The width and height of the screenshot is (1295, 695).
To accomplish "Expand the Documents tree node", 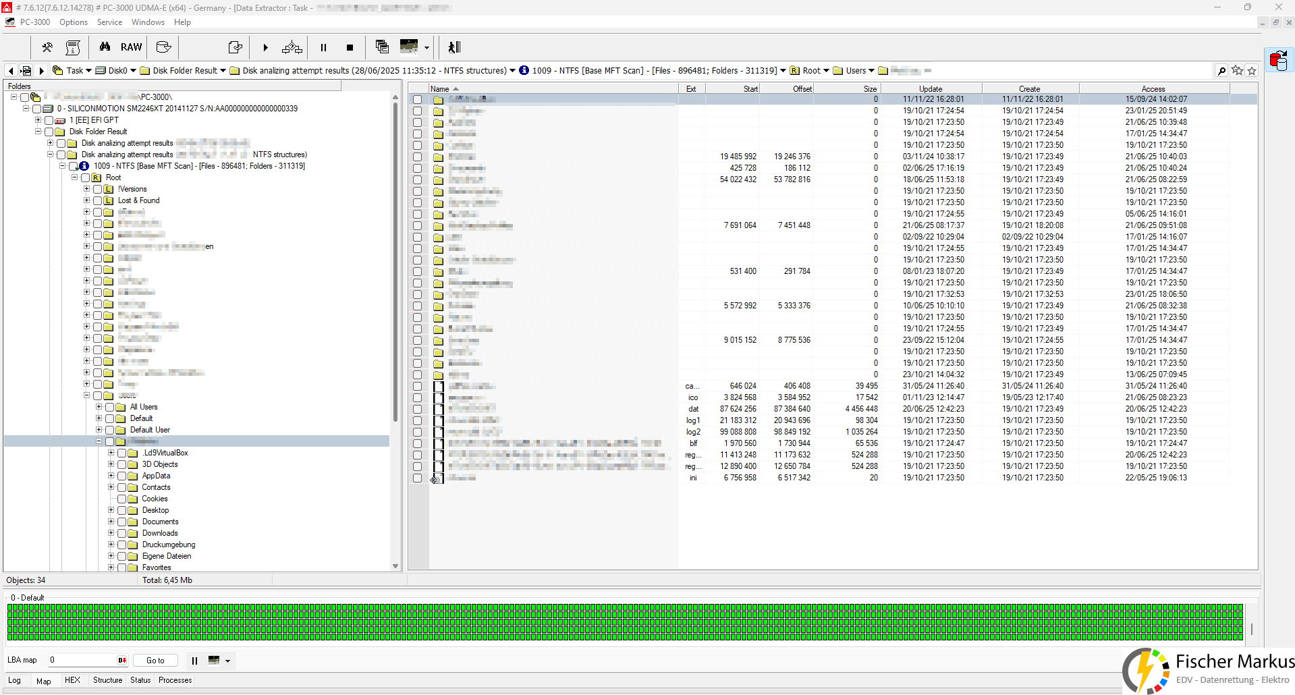I will 111,521.
